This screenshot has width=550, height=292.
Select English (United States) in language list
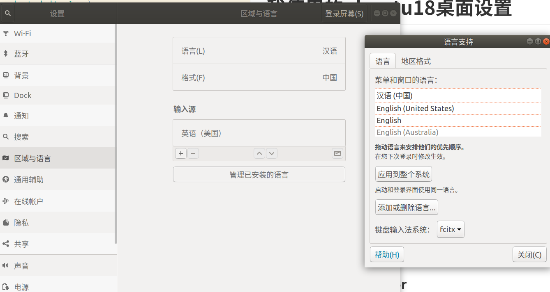415,108
